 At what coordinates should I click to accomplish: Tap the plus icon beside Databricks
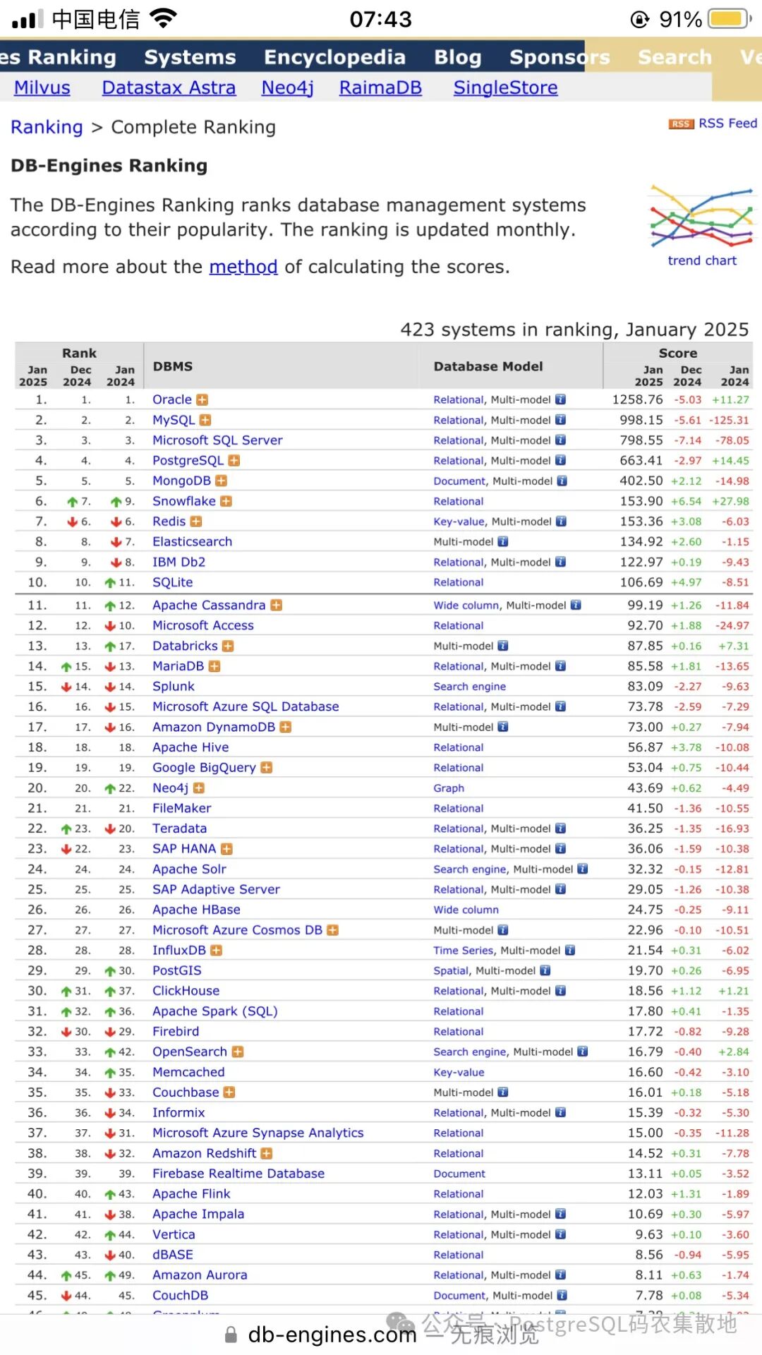[229, 646]
